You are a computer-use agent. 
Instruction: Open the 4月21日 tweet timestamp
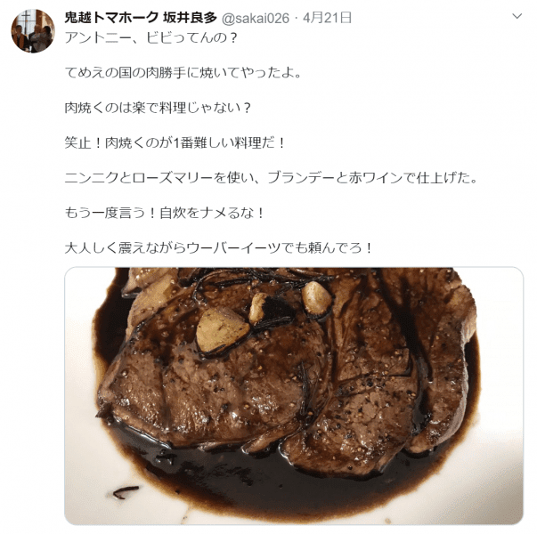click(328, 18)
